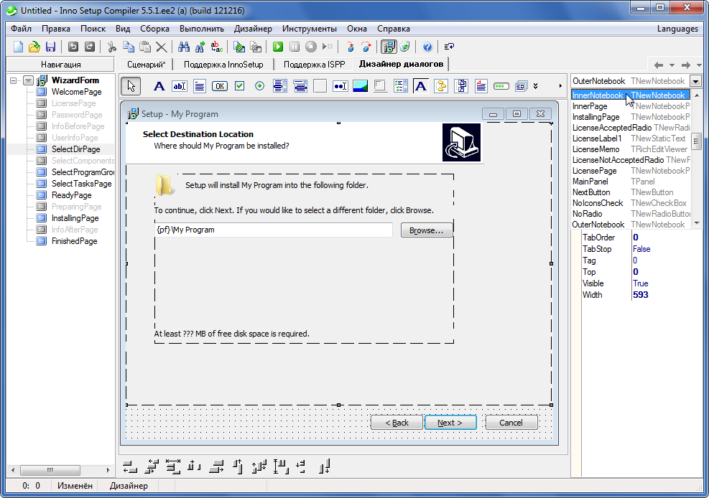
Task: Switch to the Поддержка ISPP tab
Action: (x=314, y=64)
